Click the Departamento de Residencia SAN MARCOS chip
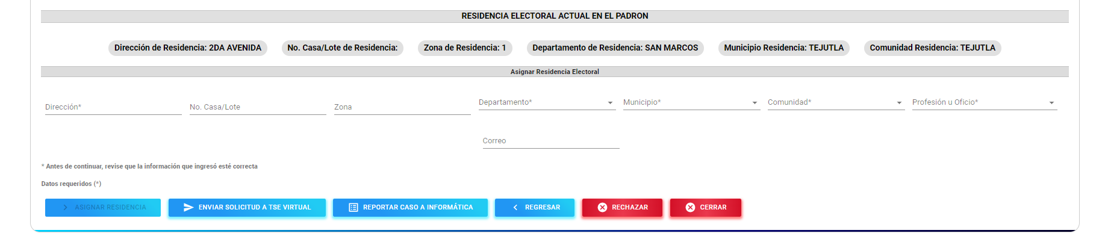 [615, 48]
